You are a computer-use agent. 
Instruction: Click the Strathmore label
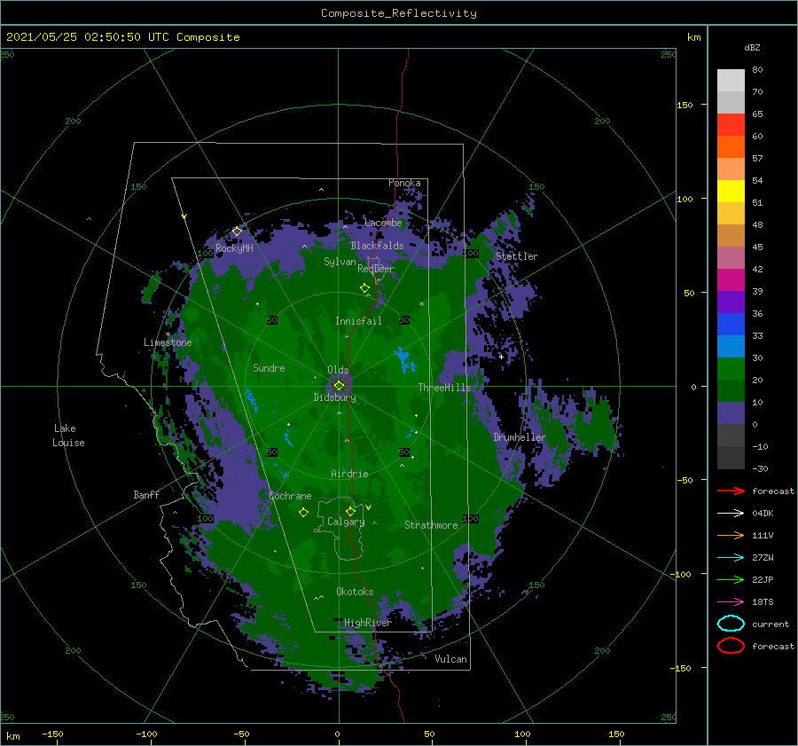431,525
